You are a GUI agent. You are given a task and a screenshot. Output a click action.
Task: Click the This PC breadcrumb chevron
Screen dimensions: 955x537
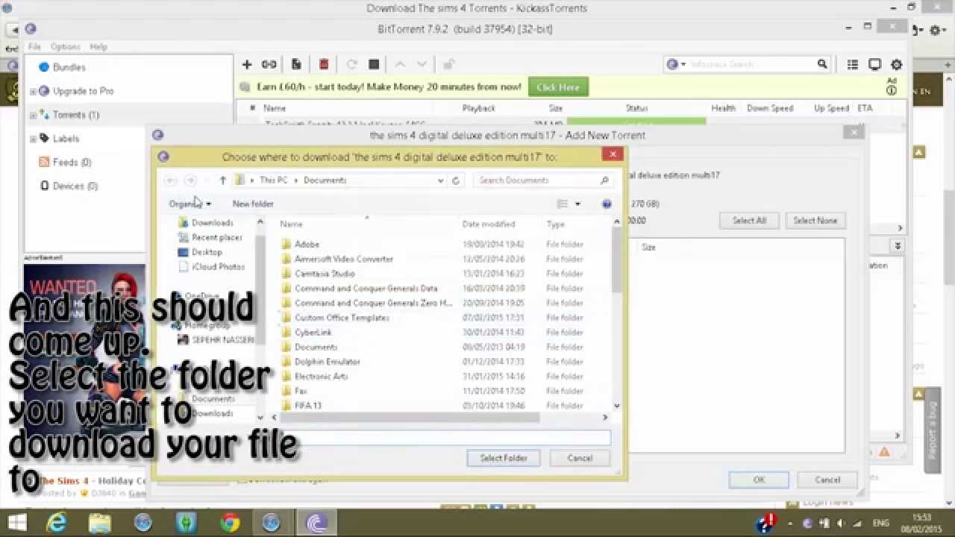[x=295, y=180]
